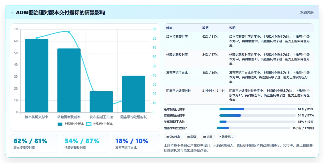Click the 54% / 87% value beside the progress bar
The image size is (324, 163).
coord(305,115)
